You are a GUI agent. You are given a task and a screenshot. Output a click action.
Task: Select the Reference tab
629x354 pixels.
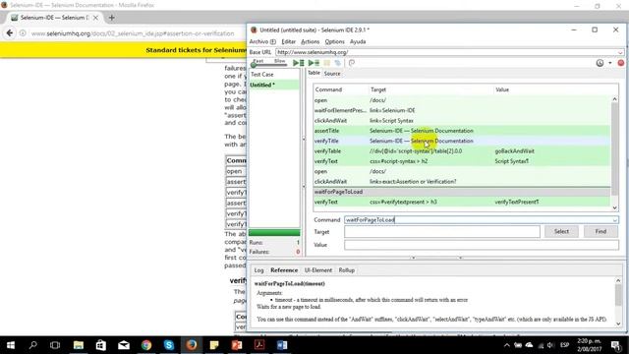pos(284,270)
